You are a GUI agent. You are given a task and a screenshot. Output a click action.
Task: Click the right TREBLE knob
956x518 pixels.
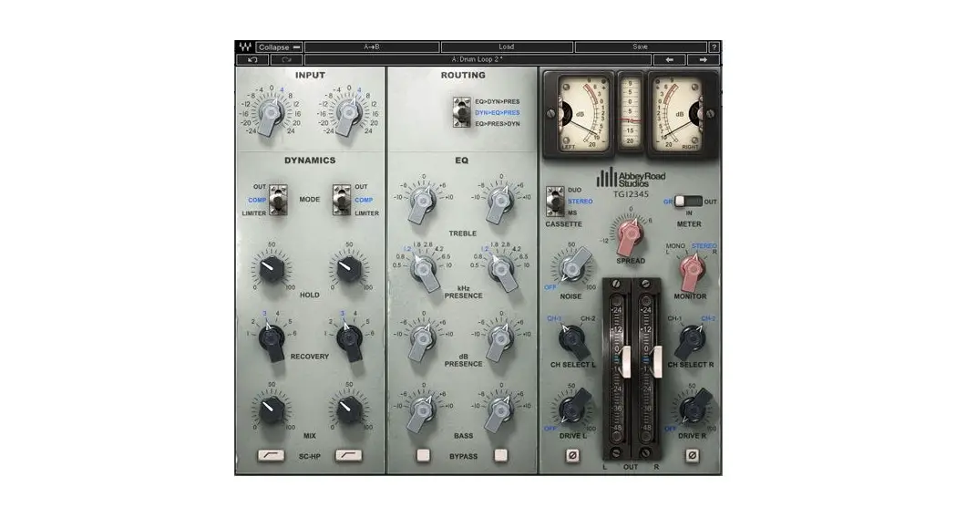coord(500,202)
